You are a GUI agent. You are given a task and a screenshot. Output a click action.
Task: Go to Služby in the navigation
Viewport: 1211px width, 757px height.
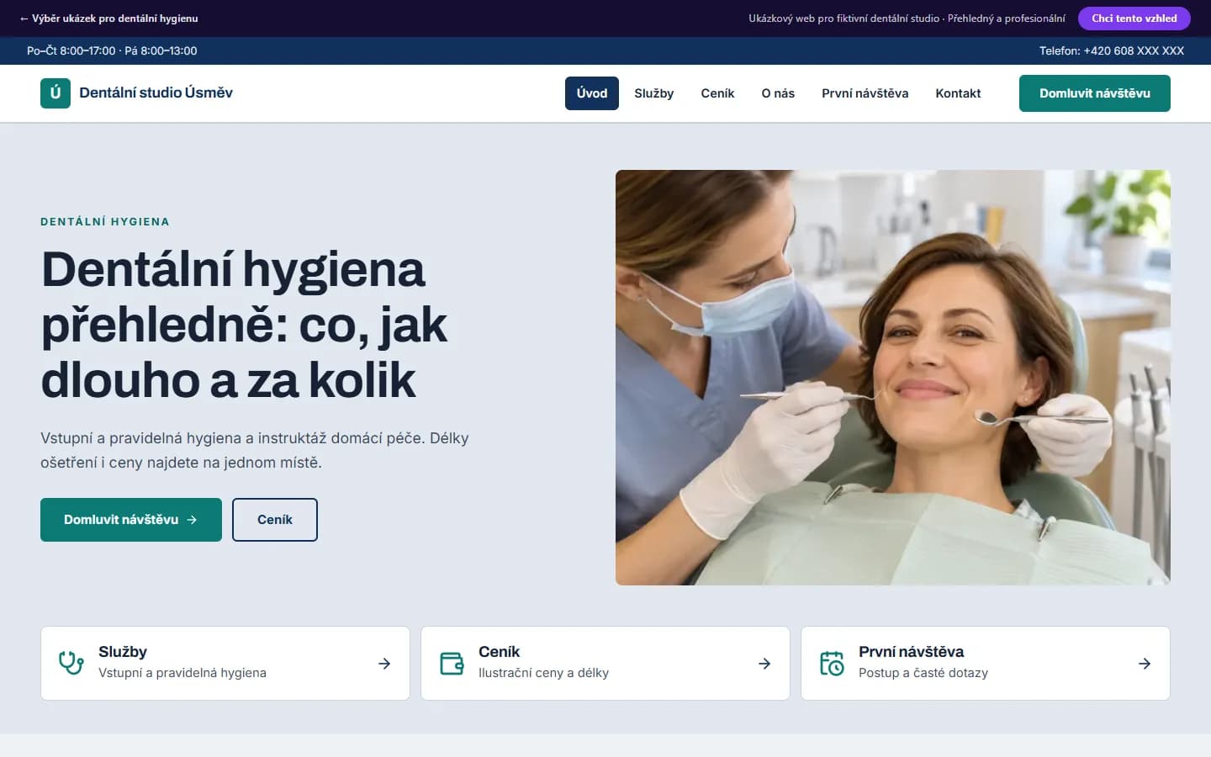click(654, 93)
